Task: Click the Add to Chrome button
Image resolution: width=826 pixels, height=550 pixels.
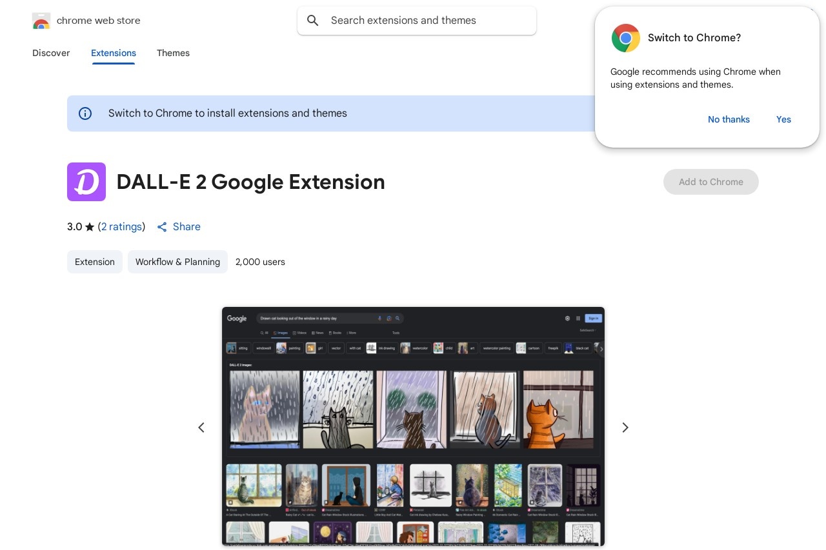Action: [x=711, y=182]
